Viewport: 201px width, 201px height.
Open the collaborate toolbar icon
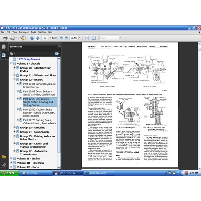(x=12, y=38)
